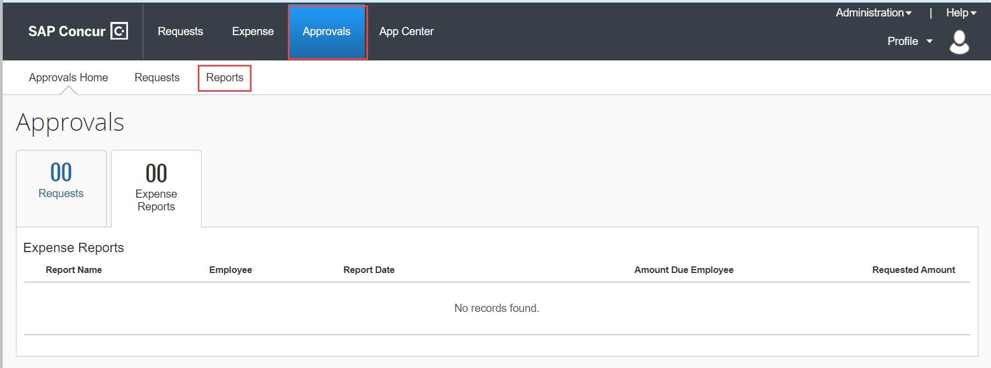
Task: Click the 'No records found.' message
Action: coord(497,308)
